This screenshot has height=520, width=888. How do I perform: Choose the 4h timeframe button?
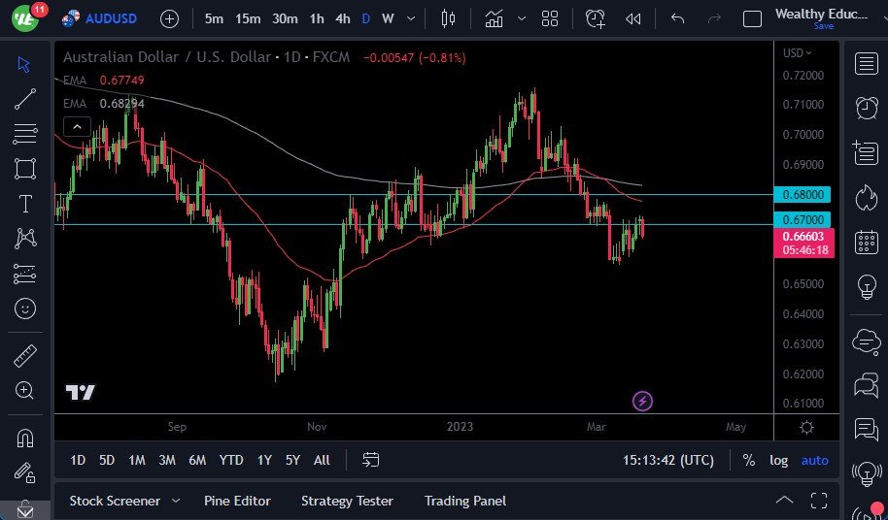pyautogui.click(x=343, y=18)
